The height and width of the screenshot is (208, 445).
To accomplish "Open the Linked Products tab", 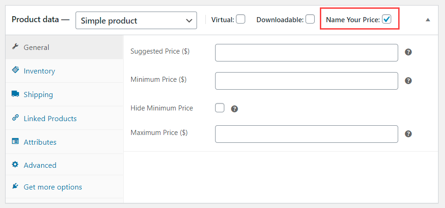I will click(50, 118).
